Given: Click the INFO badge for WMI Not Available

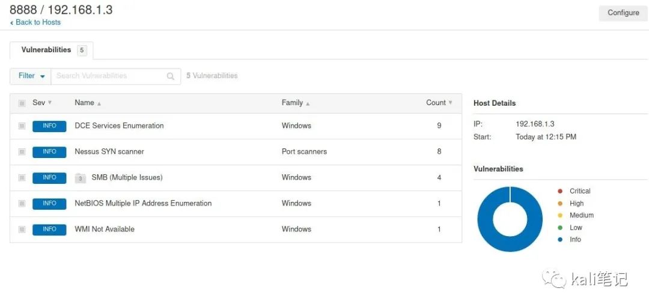Looking at the screenshot, I should coord(49,229).
